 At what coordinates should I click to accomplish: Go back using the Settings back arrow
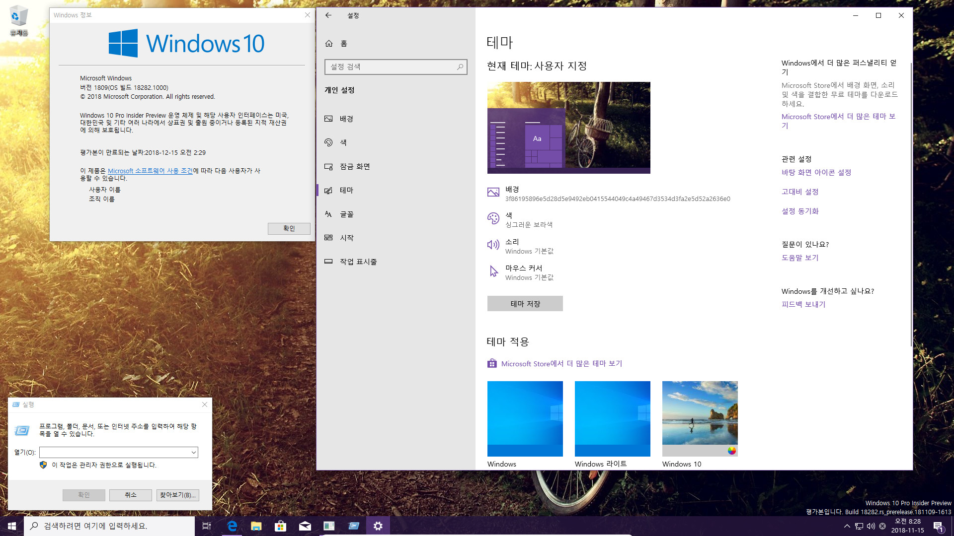[x=328, y=15]
